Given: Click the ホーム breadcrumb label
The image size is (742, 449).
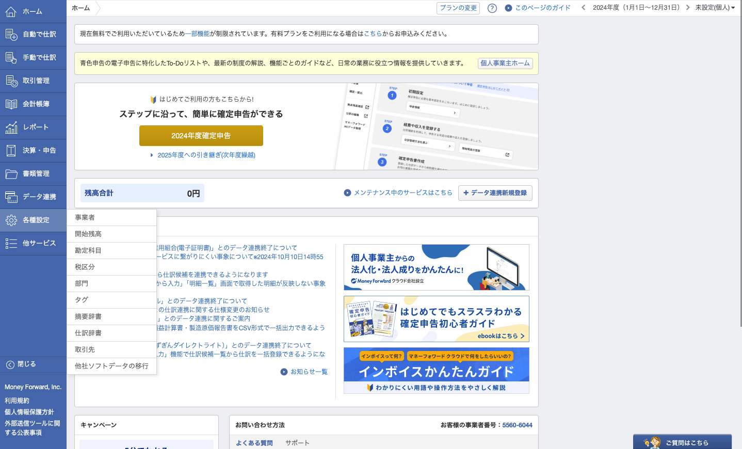Looking at the screenshot, I should (80, 8).
